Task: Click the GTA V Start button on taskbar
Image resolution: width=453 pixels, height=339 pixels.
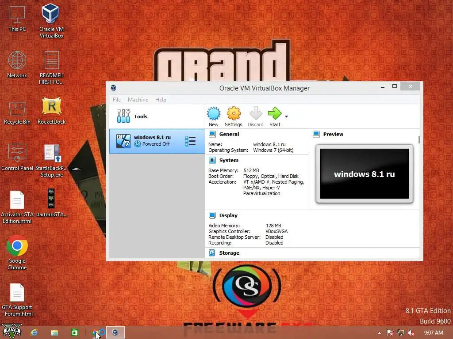Action: tap(12, 331)
